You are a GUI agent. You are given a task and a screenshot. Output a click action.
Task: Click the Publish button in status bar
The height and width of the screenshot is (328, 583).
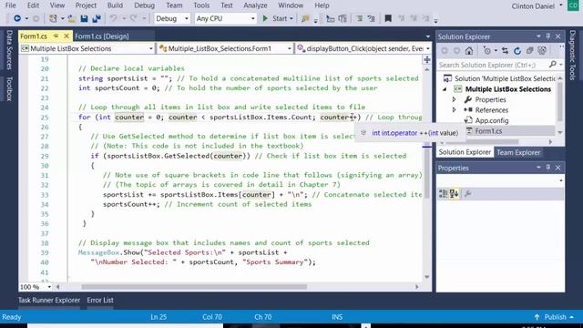pyautogui.click(x=554, y=317)
